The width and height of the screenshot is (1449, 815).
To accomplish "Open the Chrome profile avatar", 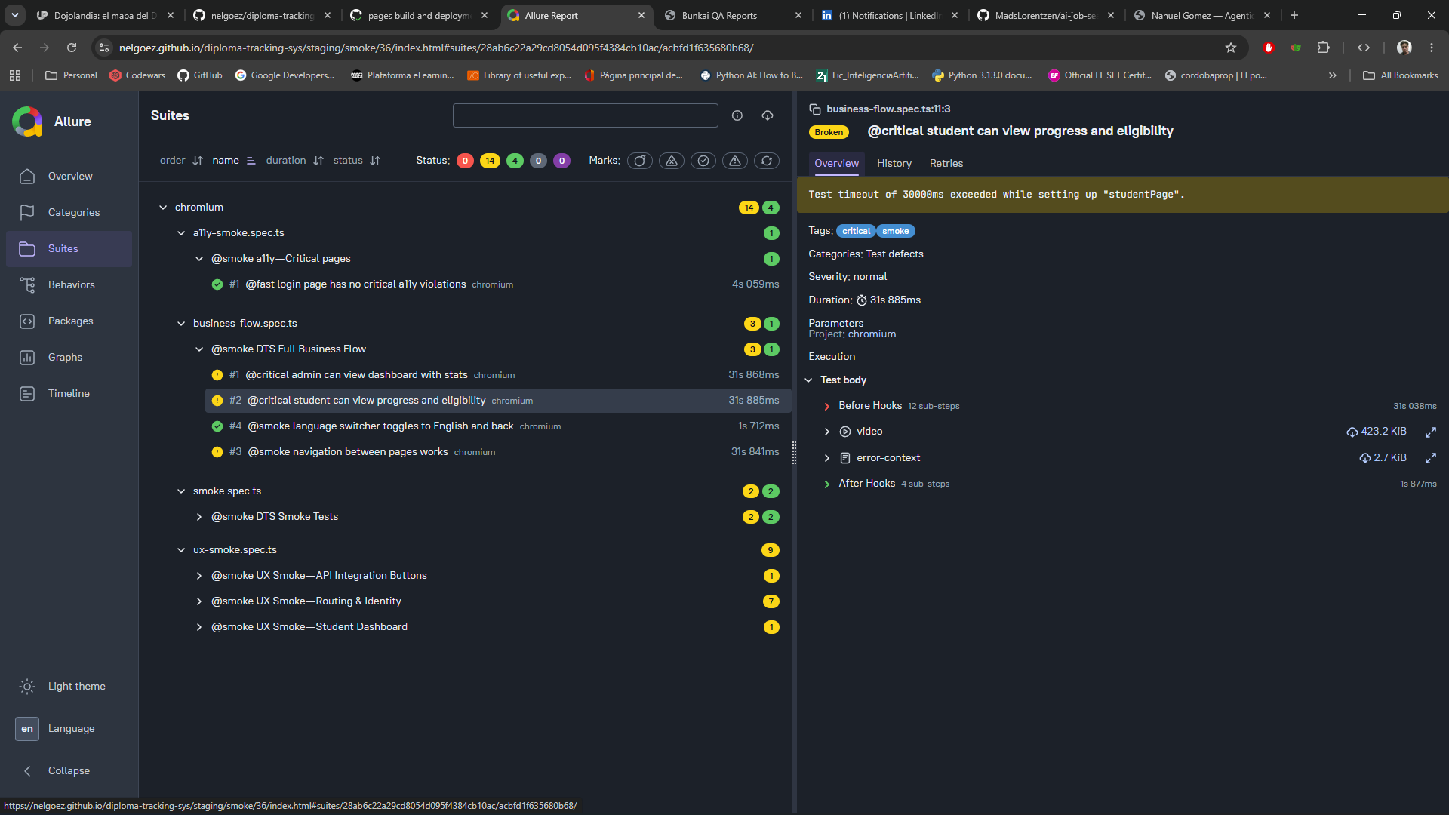I will pyautogui.click(x=1404, y=48).
